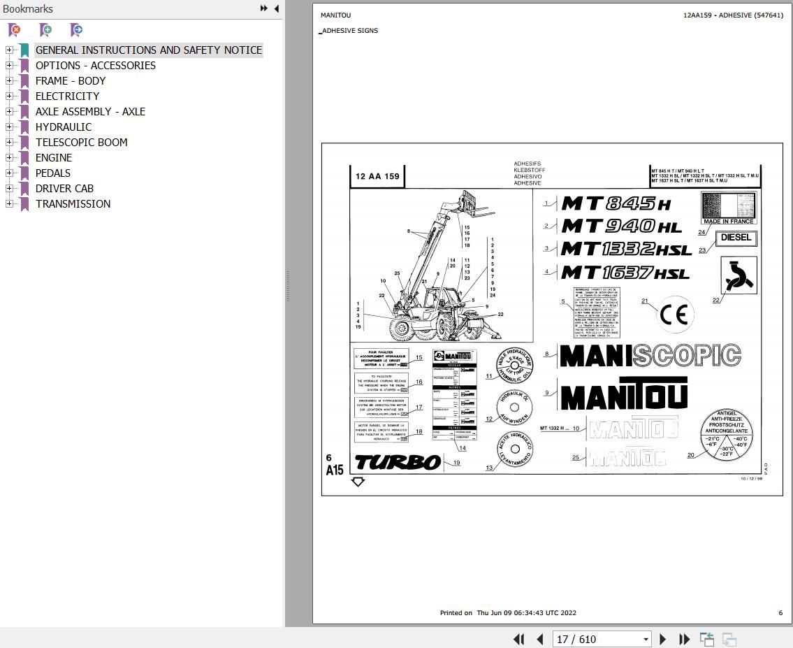Click the go to bookmark arrow icon

(x=76, y=30)
